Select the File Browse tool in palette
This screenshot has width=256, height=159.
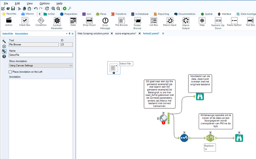[x=121, y=22]
